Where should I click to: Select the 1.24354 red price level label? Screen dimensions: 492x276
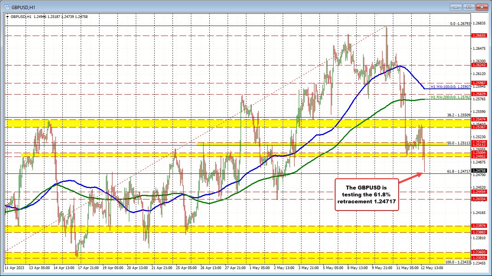click(479, 199)
